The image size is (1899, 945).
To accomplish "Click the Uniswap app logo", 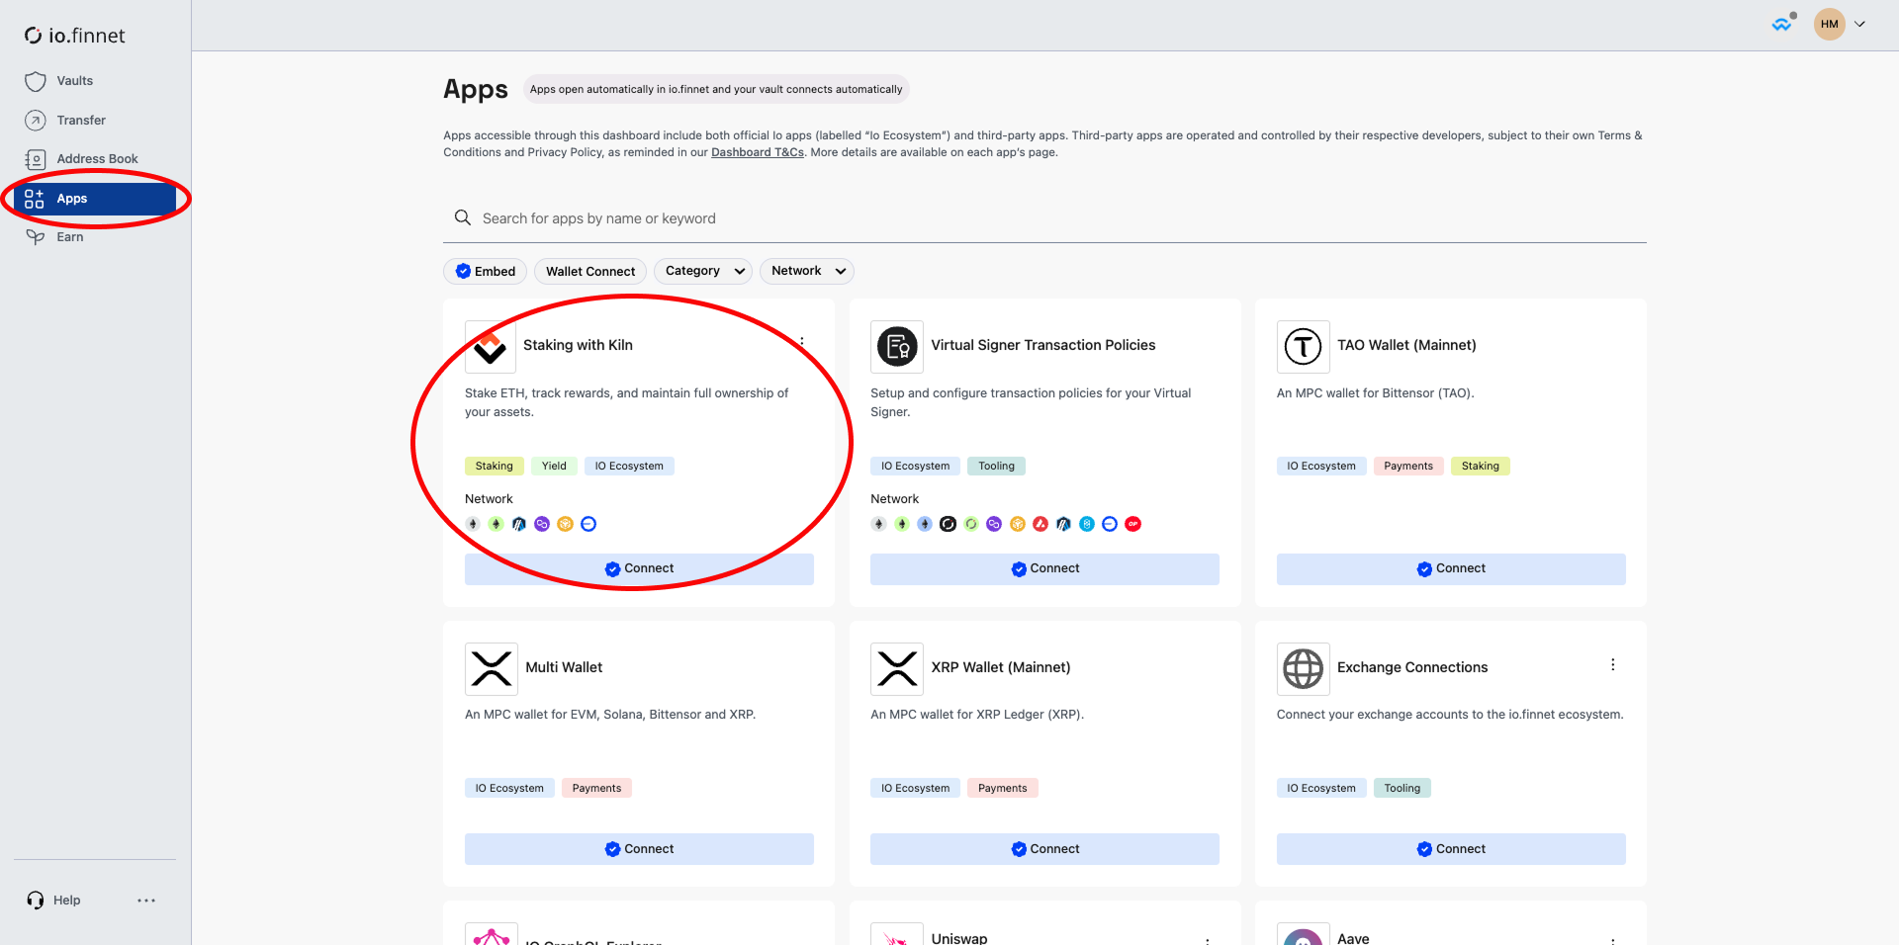I will 897,934.
